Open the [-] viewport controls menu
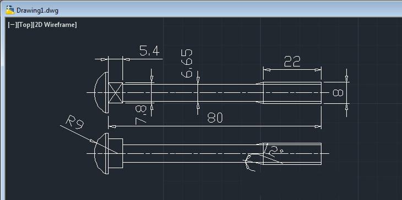The image size is (402, 200). coord(12,25)
